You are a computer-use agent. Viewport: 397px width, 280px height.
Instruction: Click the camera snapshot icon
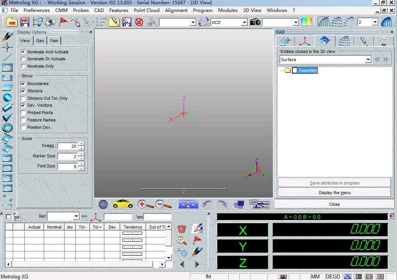255,22
